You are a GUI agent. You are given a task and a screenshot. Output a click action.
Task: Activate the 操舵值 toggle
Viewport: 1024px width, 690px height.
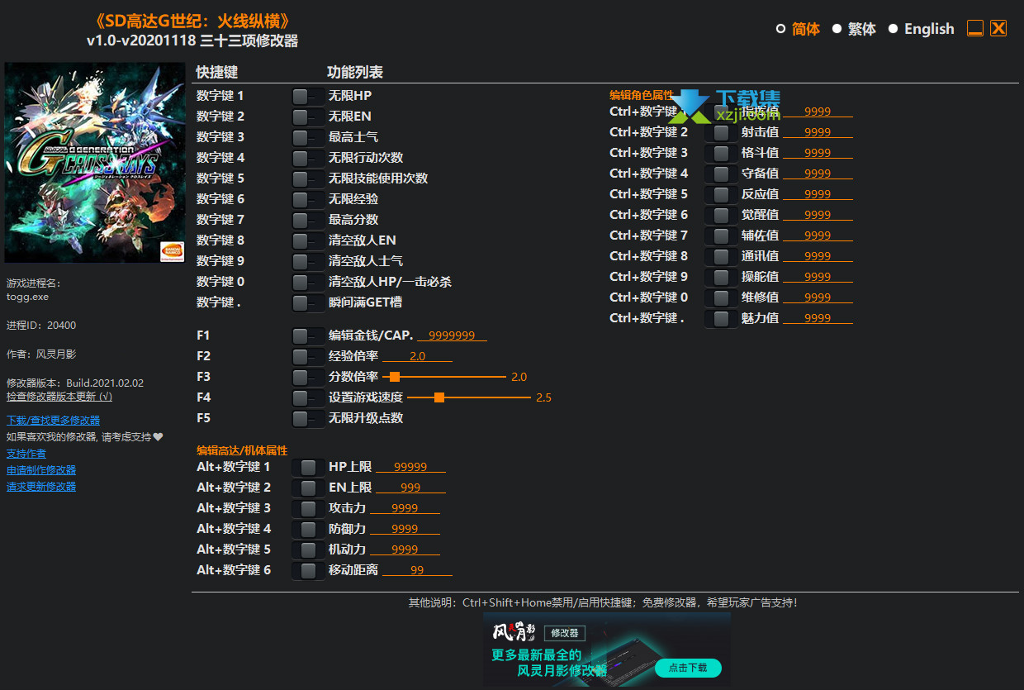(x=721, y=277)
